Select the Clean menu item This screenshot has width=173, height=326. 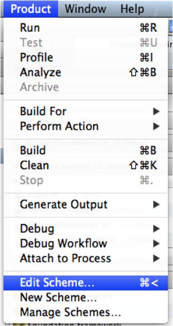[x=86, y=165]
